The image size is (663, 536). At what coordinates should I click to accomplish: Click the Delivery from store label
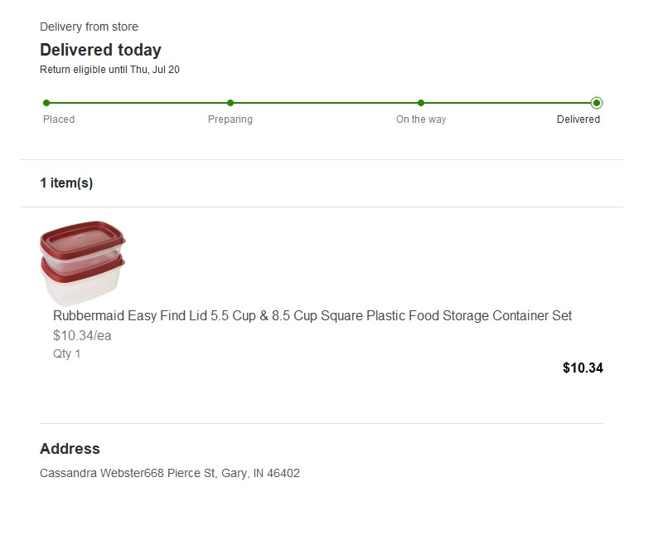coord(89,27)
